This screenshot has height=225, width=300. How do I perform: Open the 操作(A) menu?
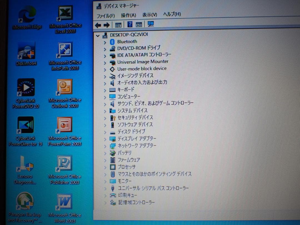[x=128, y=15]
